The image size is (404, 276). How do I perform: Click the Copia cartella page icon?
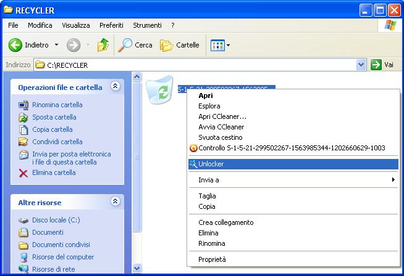coord(23,130)
